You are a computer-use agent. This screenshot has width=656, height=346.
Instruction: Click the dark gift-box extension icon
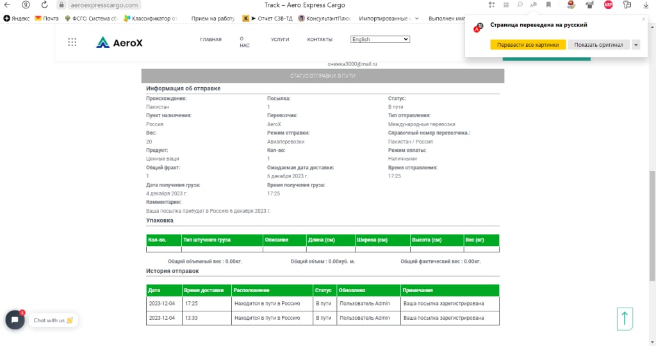pyautogui.click(x=589, y=5)
